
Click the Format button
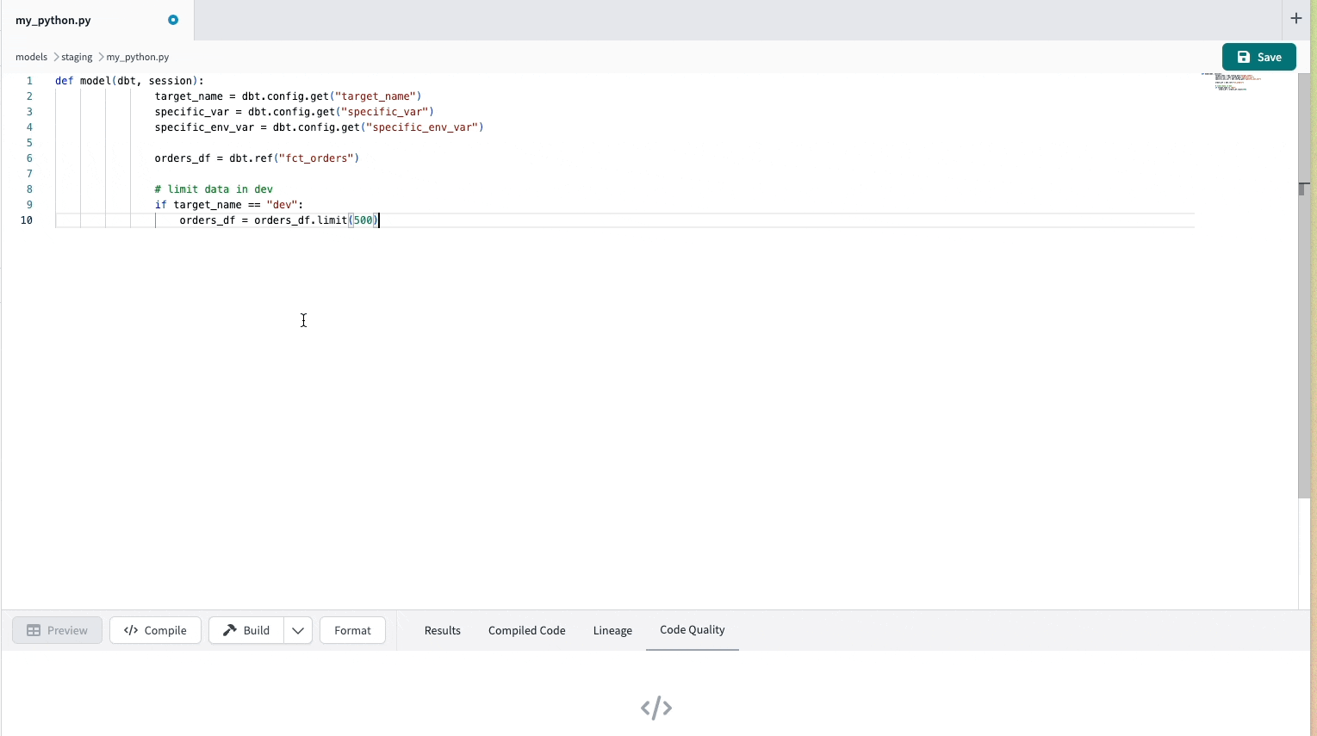click(x=352, y=630)
